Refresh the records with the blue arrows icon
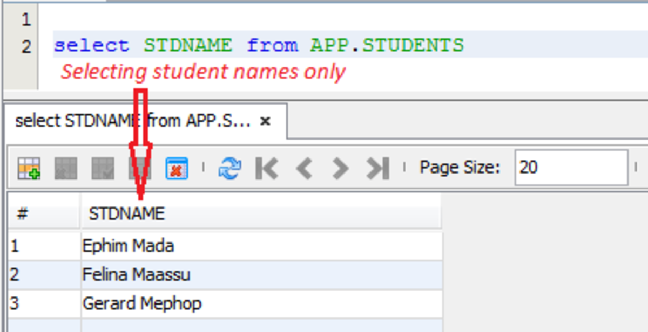648x332 pixels. click(230, 169)
